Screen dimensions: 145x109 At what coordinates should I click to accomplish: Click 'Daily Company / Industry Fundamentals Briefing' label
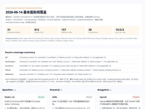click(24, 8)
